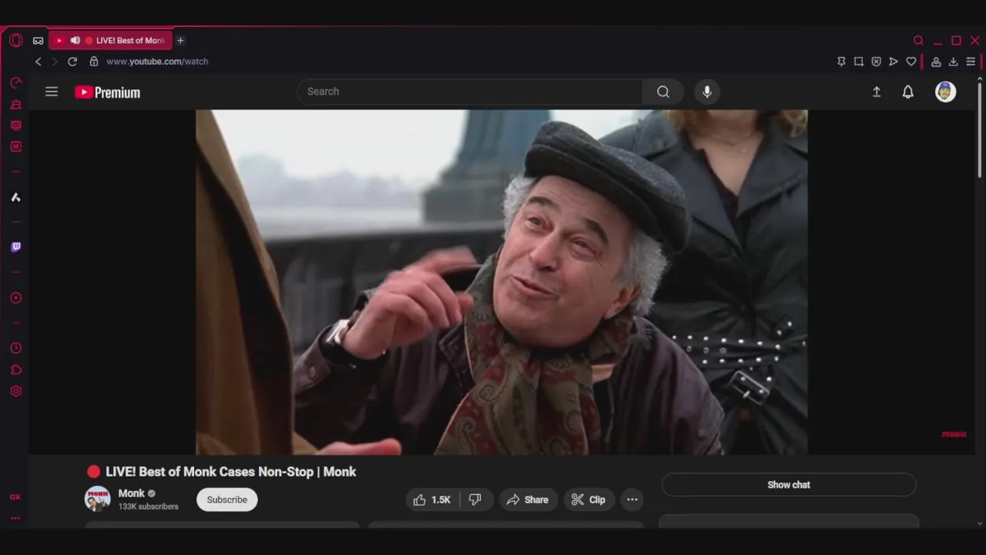Mute the tab's speaker icon

(75, 40)
